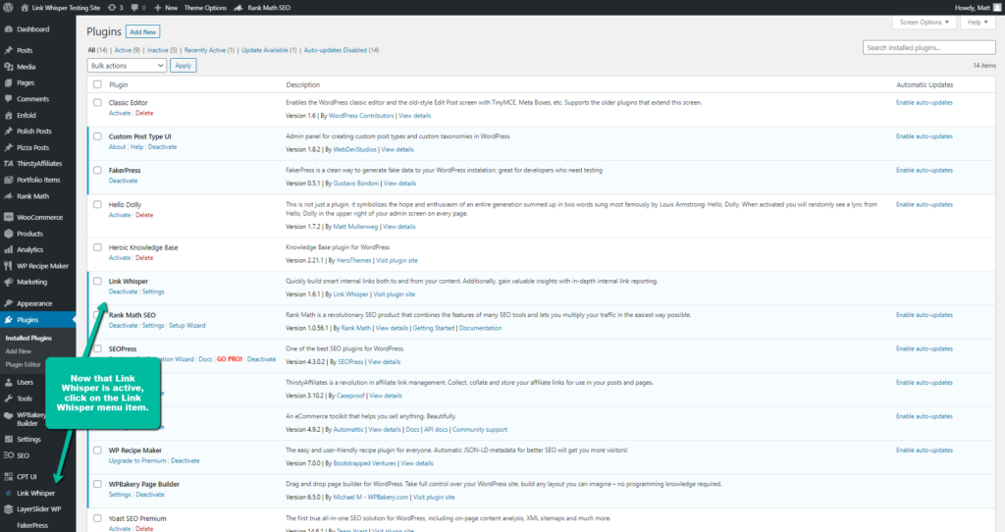This screenshot has width=1005, height=532.
Task: Open the comments bubble icon in admin bar
Action: 134,8
